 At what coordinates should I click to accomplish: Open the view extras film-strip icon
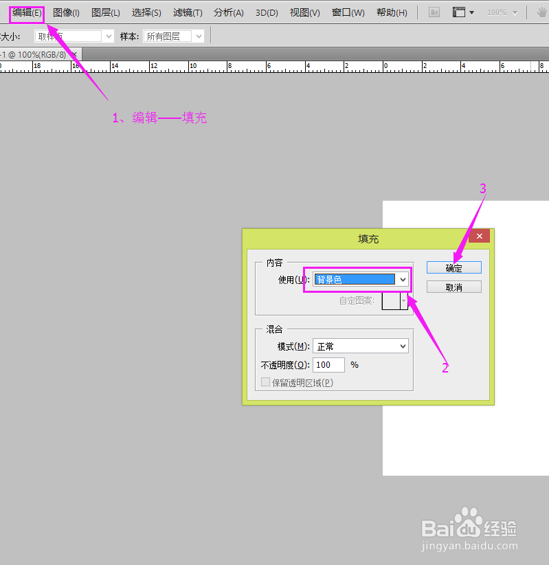pyautogui.click(x=458, y=12)
